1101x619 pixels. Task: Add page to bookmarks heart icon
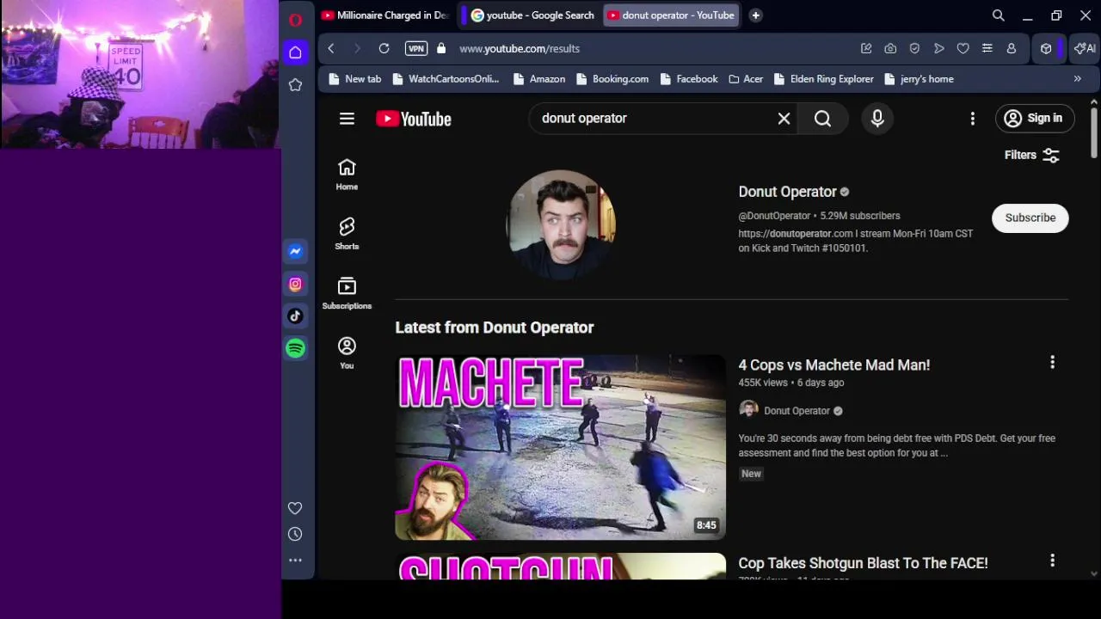963,49
